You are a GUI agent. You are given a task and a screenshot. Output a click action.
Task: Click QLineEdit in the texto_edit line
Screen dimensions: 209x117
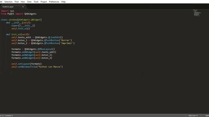(x=54, y=37)
